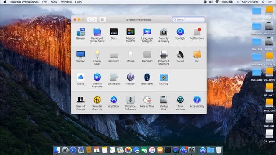Open the View menu
This screenshot has width=276, height=155.
54,2
